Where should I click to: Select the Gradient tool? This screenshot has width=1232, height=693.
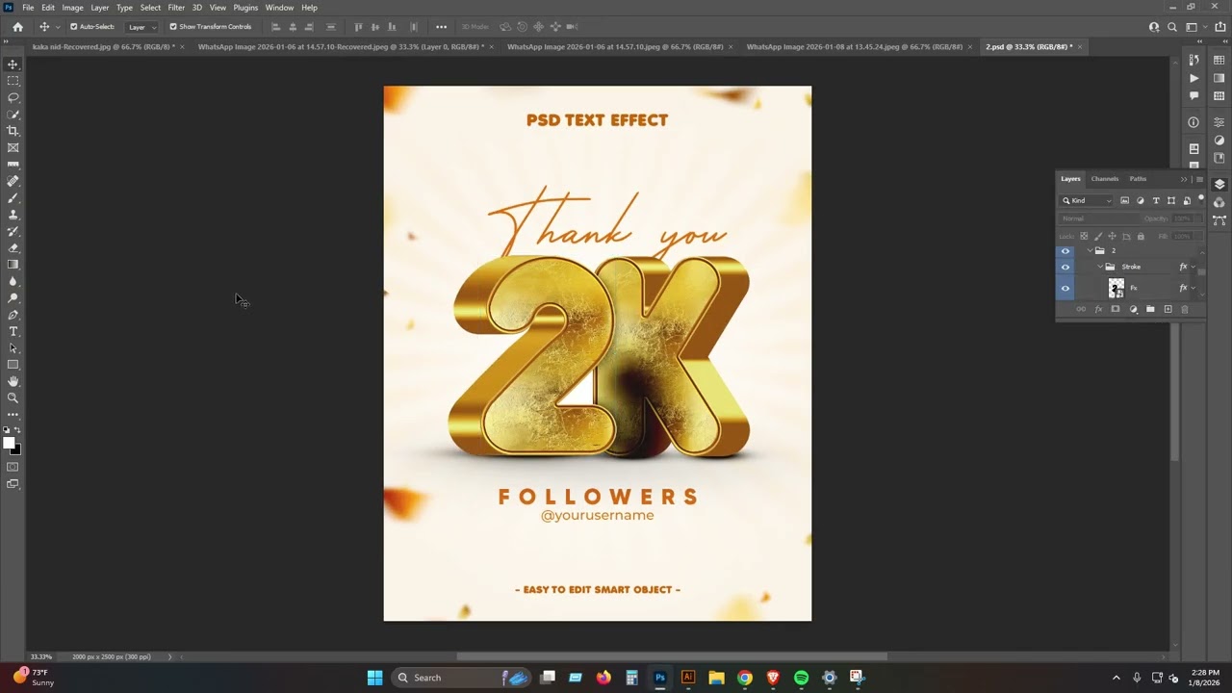(x=13, y=265)
